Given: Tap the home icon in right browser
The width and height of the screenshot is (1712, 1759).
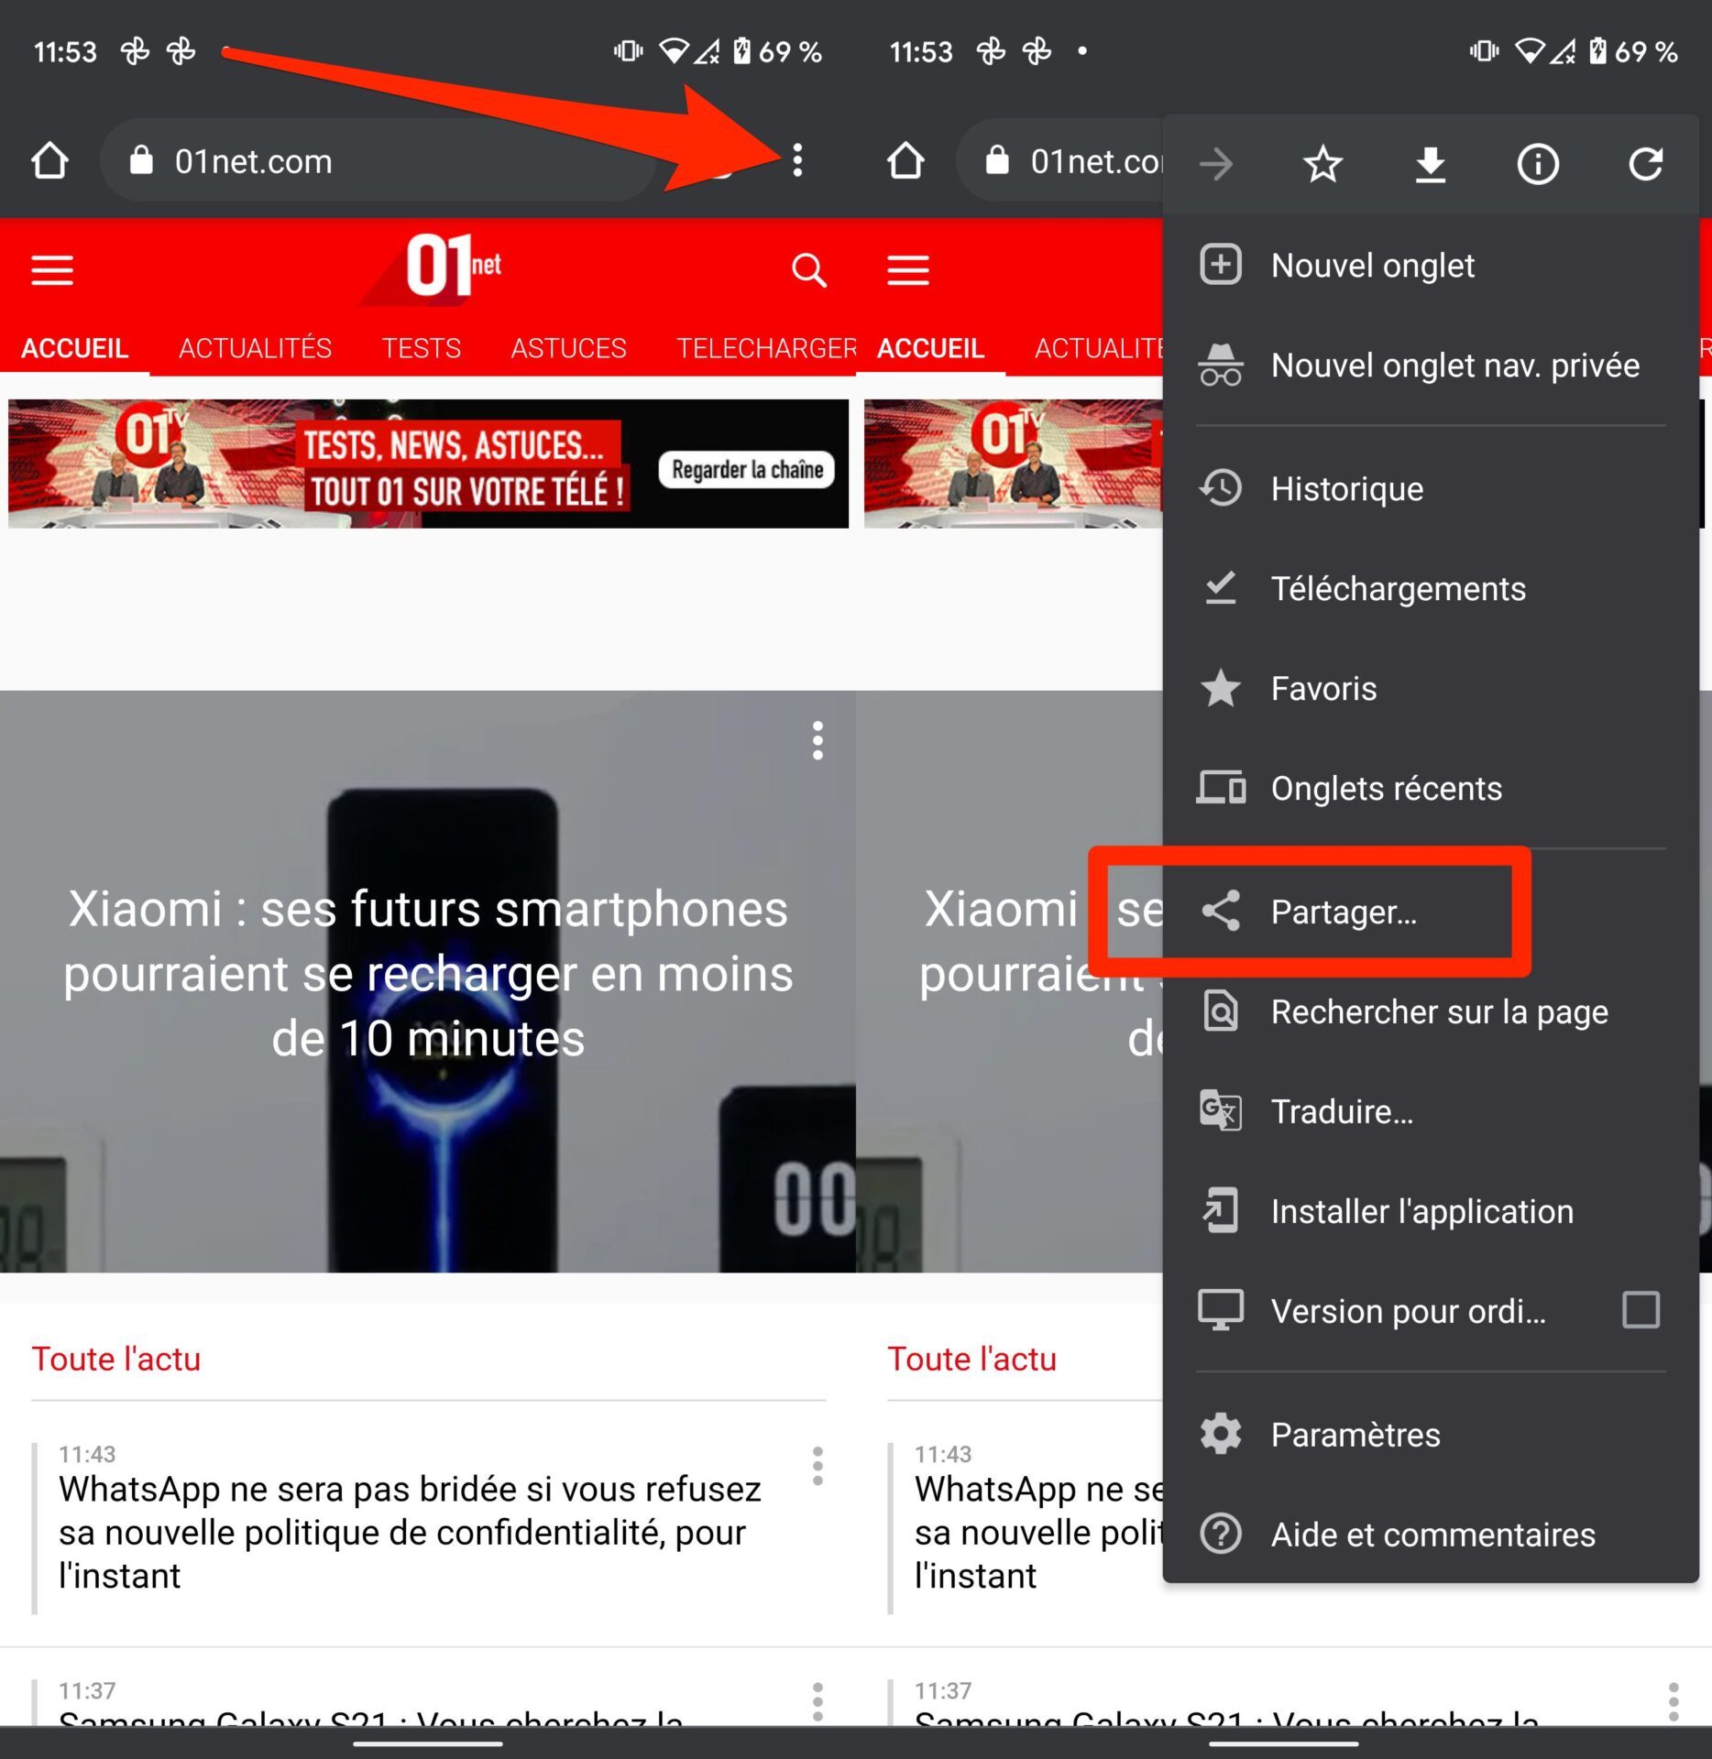Looking at the screenshot, I should (x=905, y=161).
